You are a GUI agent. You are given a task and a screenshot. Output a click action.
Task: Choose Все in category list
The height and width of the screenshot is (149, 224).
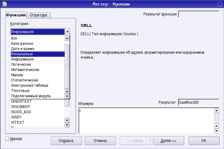[x=37, y=38]
